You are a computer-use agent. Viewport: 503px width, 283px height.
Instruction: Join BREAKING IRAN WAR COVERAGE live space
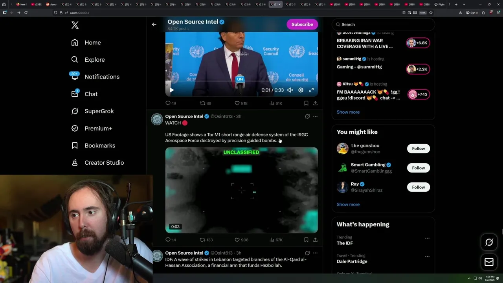(x=418, y=43)
